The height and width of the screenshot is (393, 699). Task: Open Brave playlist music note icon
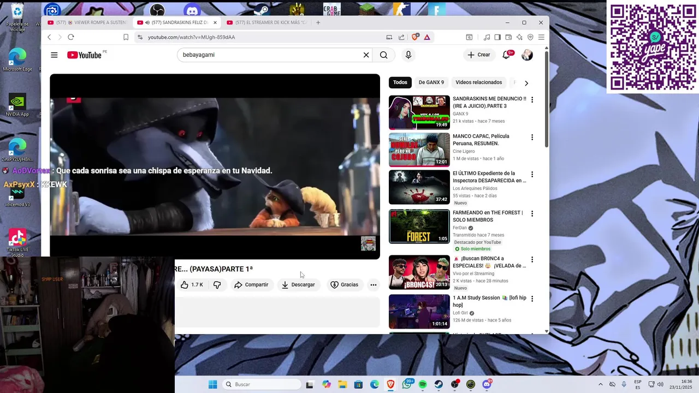pos(487,37)
